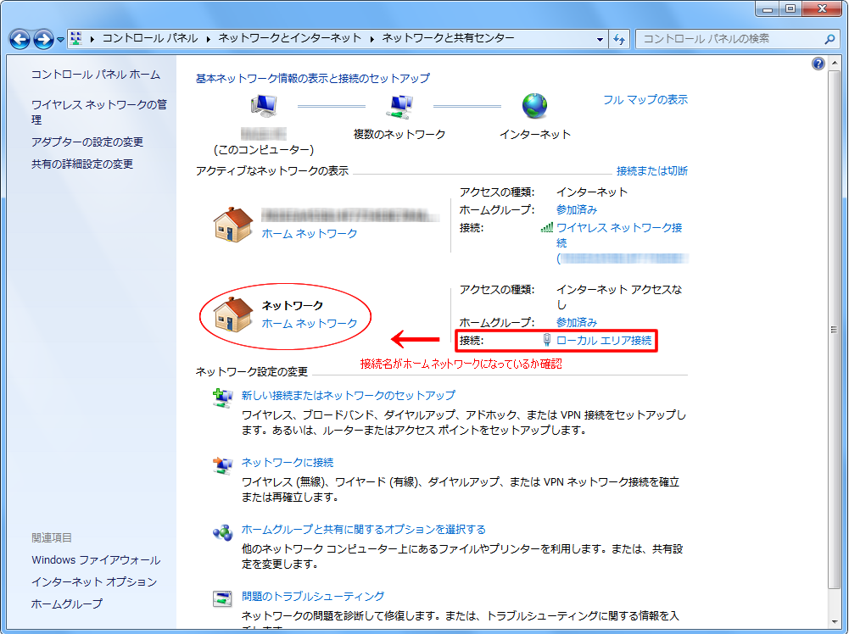Screen dimensions: 849x634
Task: Click the house icon beside ネットワーク
Action: click(x=233, y=314)
